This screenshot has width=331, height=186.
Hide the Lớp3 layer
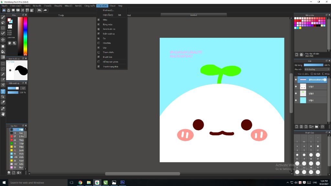[296, 93]
